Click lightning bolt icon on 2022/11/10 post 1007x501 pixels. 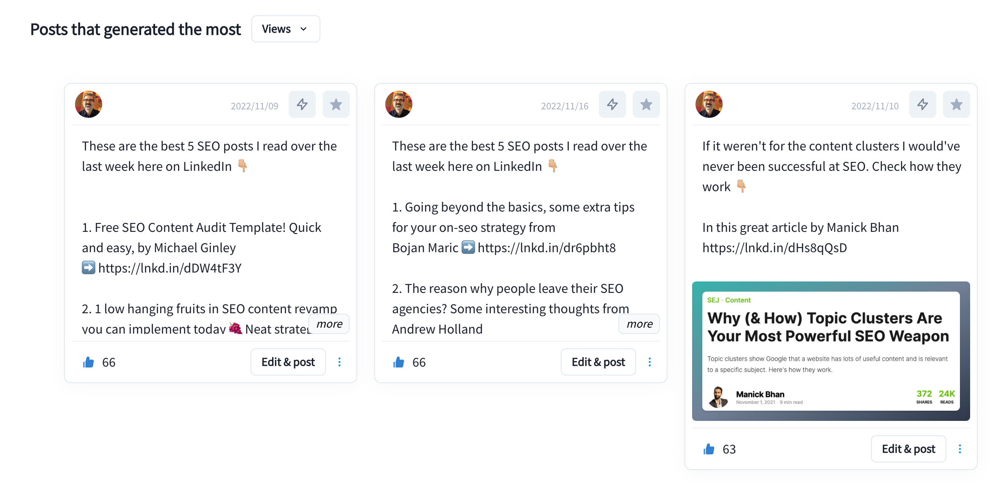tap(923, 104)
